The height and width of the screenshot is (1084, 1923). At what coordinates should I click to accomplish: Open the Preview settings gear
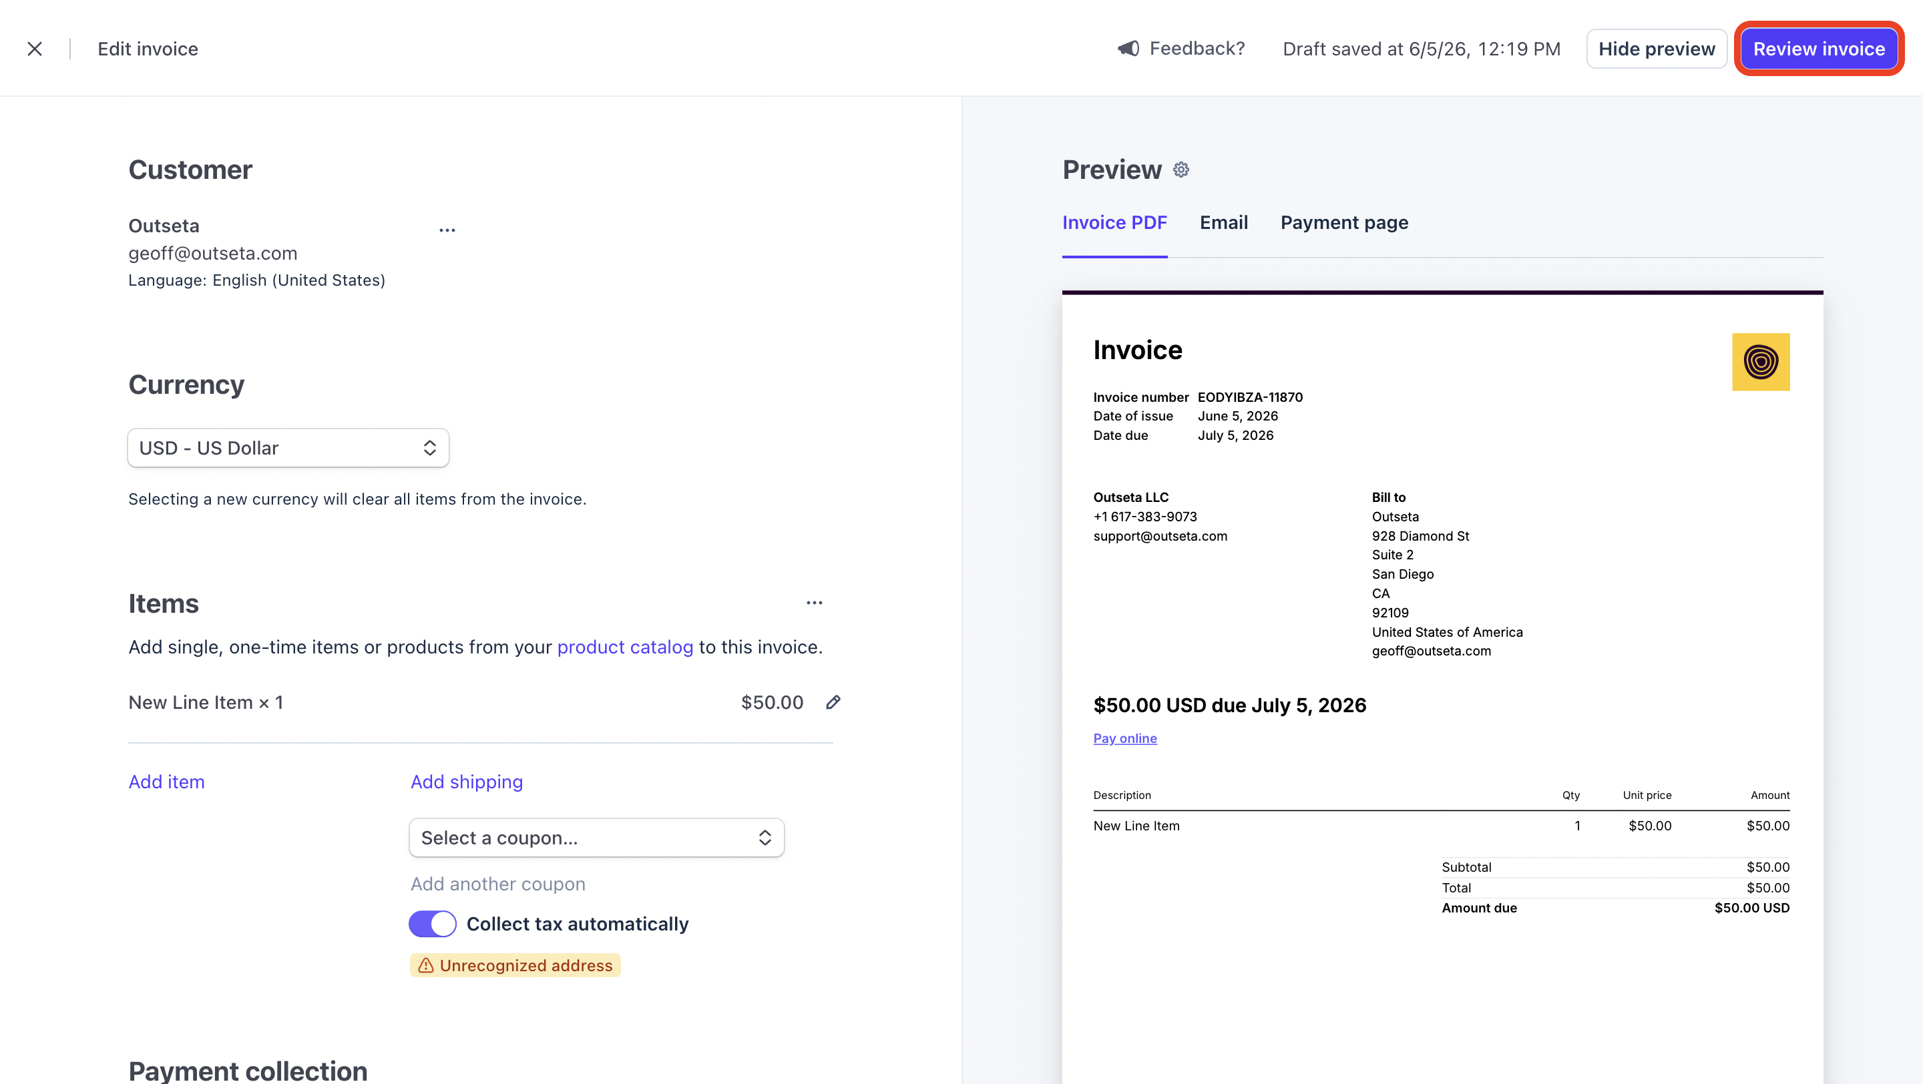pos(1181,170)
